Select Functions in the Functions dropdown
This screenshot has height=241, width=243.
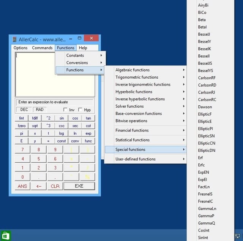pos(80,70)
